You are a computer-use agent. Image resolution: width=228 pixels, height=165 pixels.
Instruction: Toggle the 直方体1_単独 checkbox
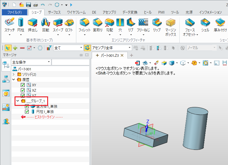click(27, 106)
